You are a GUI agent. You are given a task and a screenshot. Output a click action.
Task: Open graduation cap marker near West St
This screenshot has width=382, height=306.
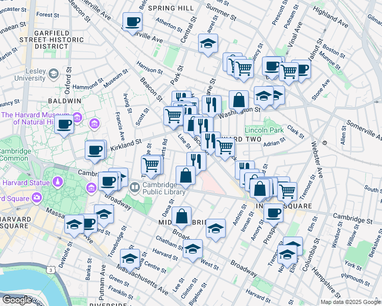click(x=193, y=249)
